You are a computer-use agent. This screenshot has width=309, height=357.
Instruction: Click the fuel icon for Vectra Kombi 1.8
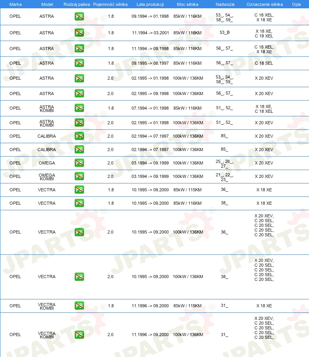[79, 306]
